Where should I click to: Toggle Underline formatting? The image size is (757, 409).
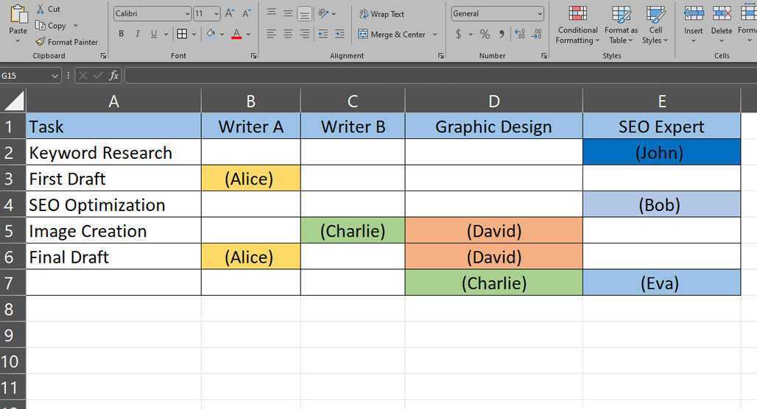[154, 34]
